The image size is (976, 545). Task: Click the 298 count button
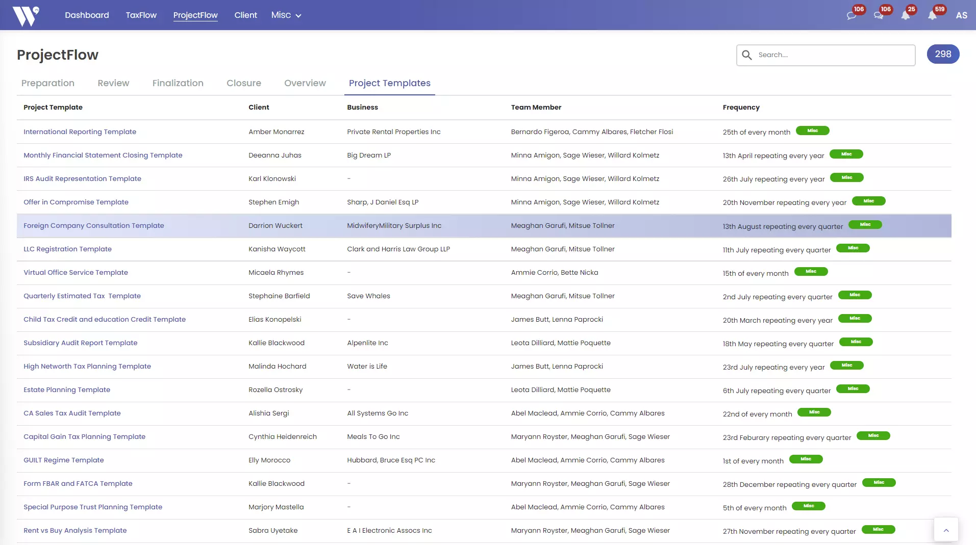(942, 54)
